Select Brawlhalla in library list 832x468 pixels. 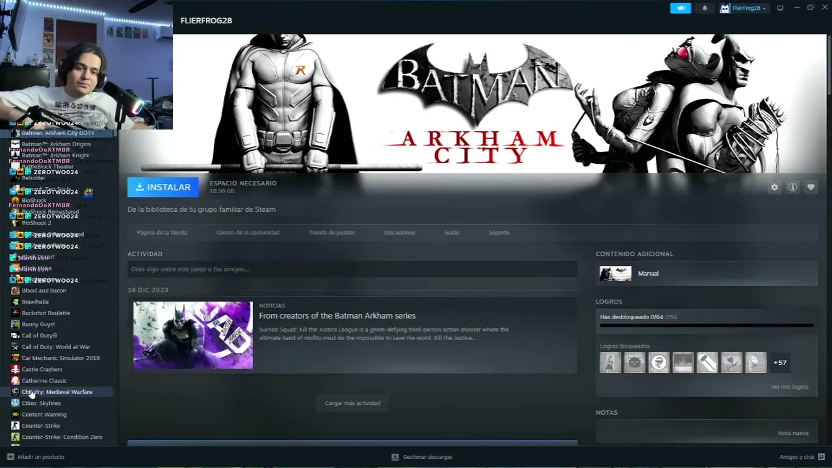(x=35, y=302)
